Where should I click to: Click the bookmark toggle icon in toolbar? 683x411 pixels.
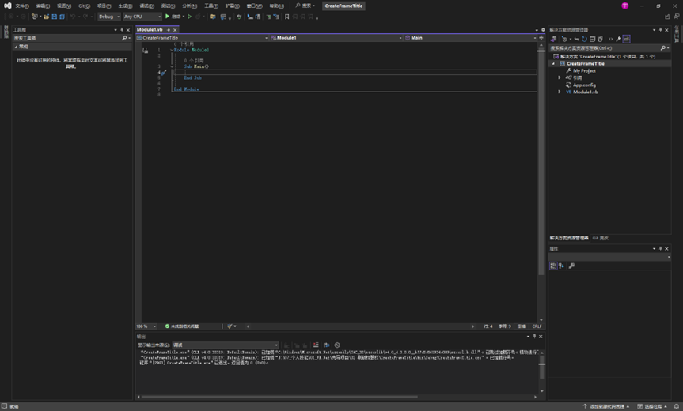click(287, 17)
